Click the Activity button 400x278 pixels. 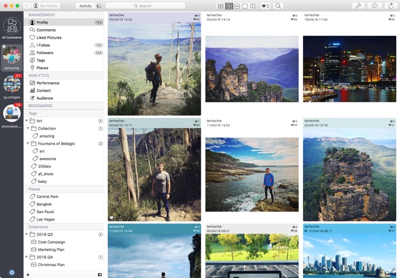coord(85,6)
